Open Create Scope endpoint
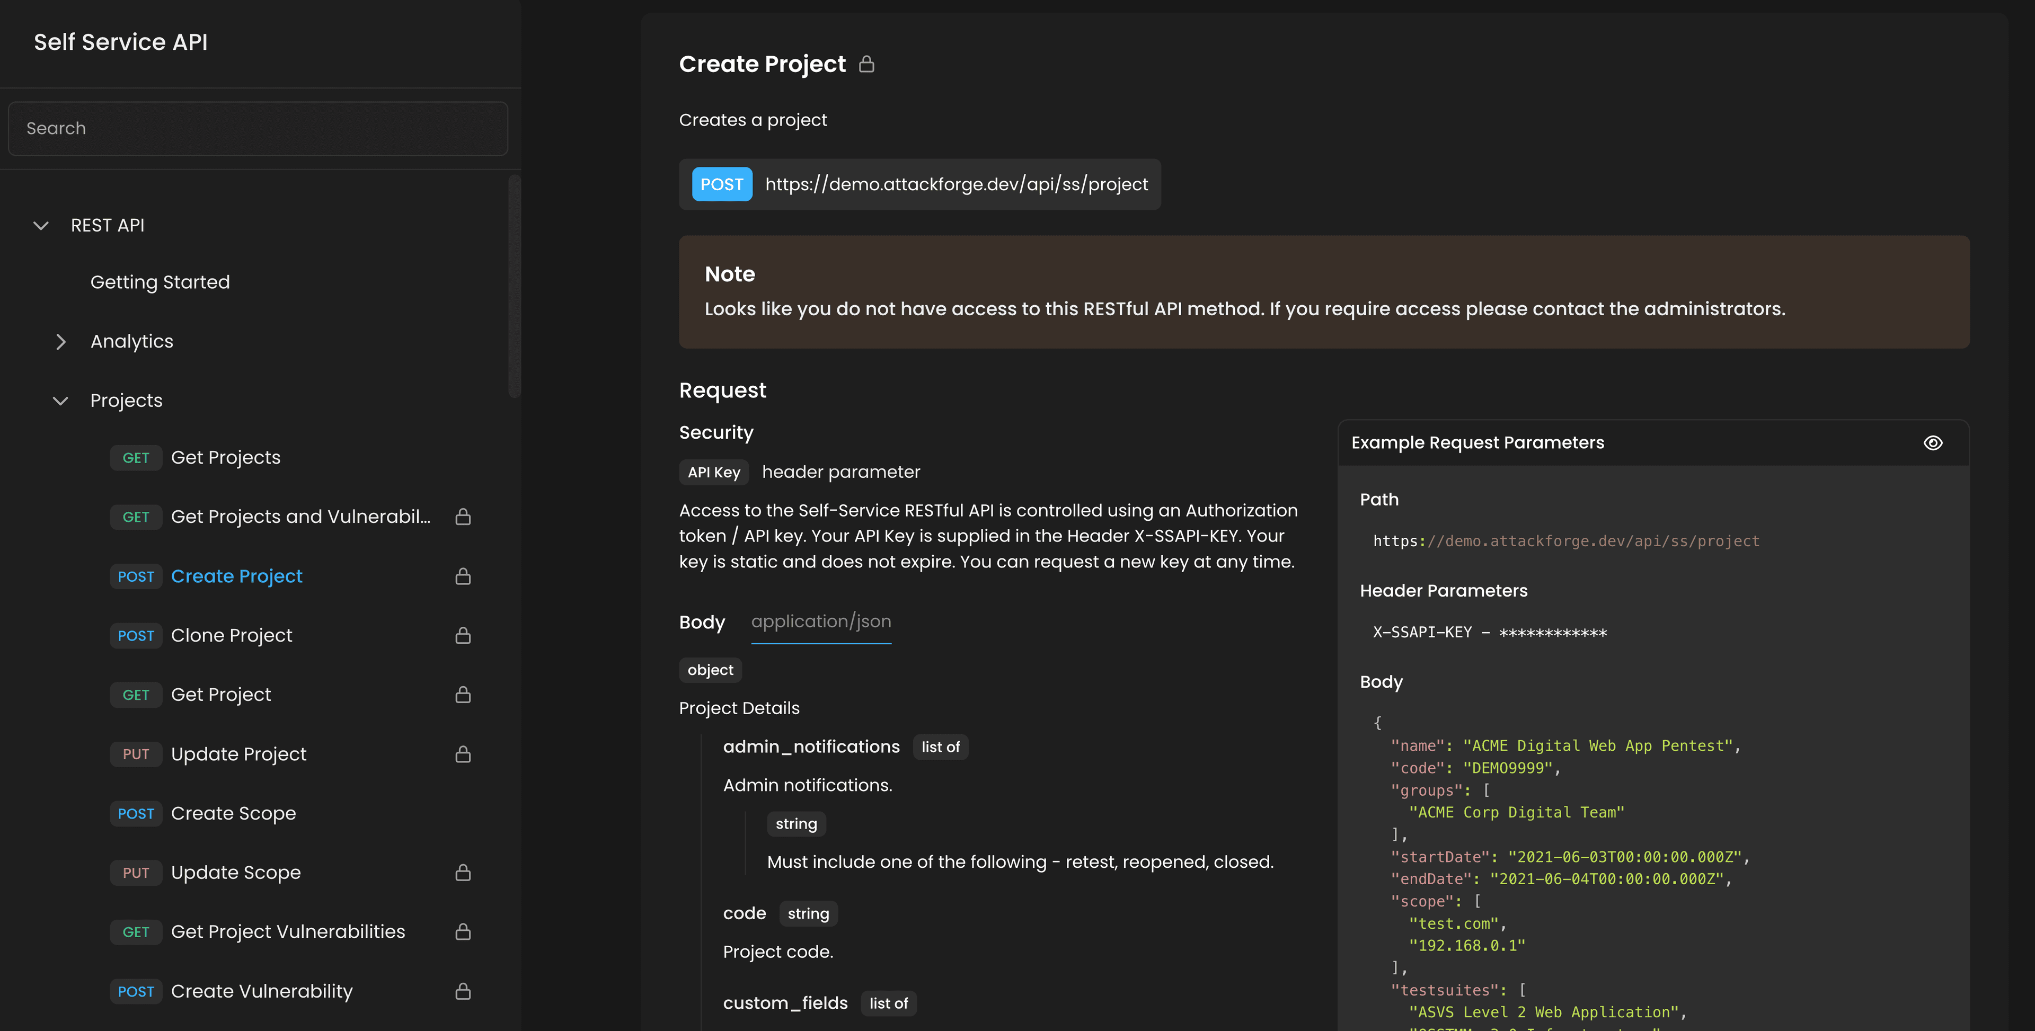 (x=233, y=813)
